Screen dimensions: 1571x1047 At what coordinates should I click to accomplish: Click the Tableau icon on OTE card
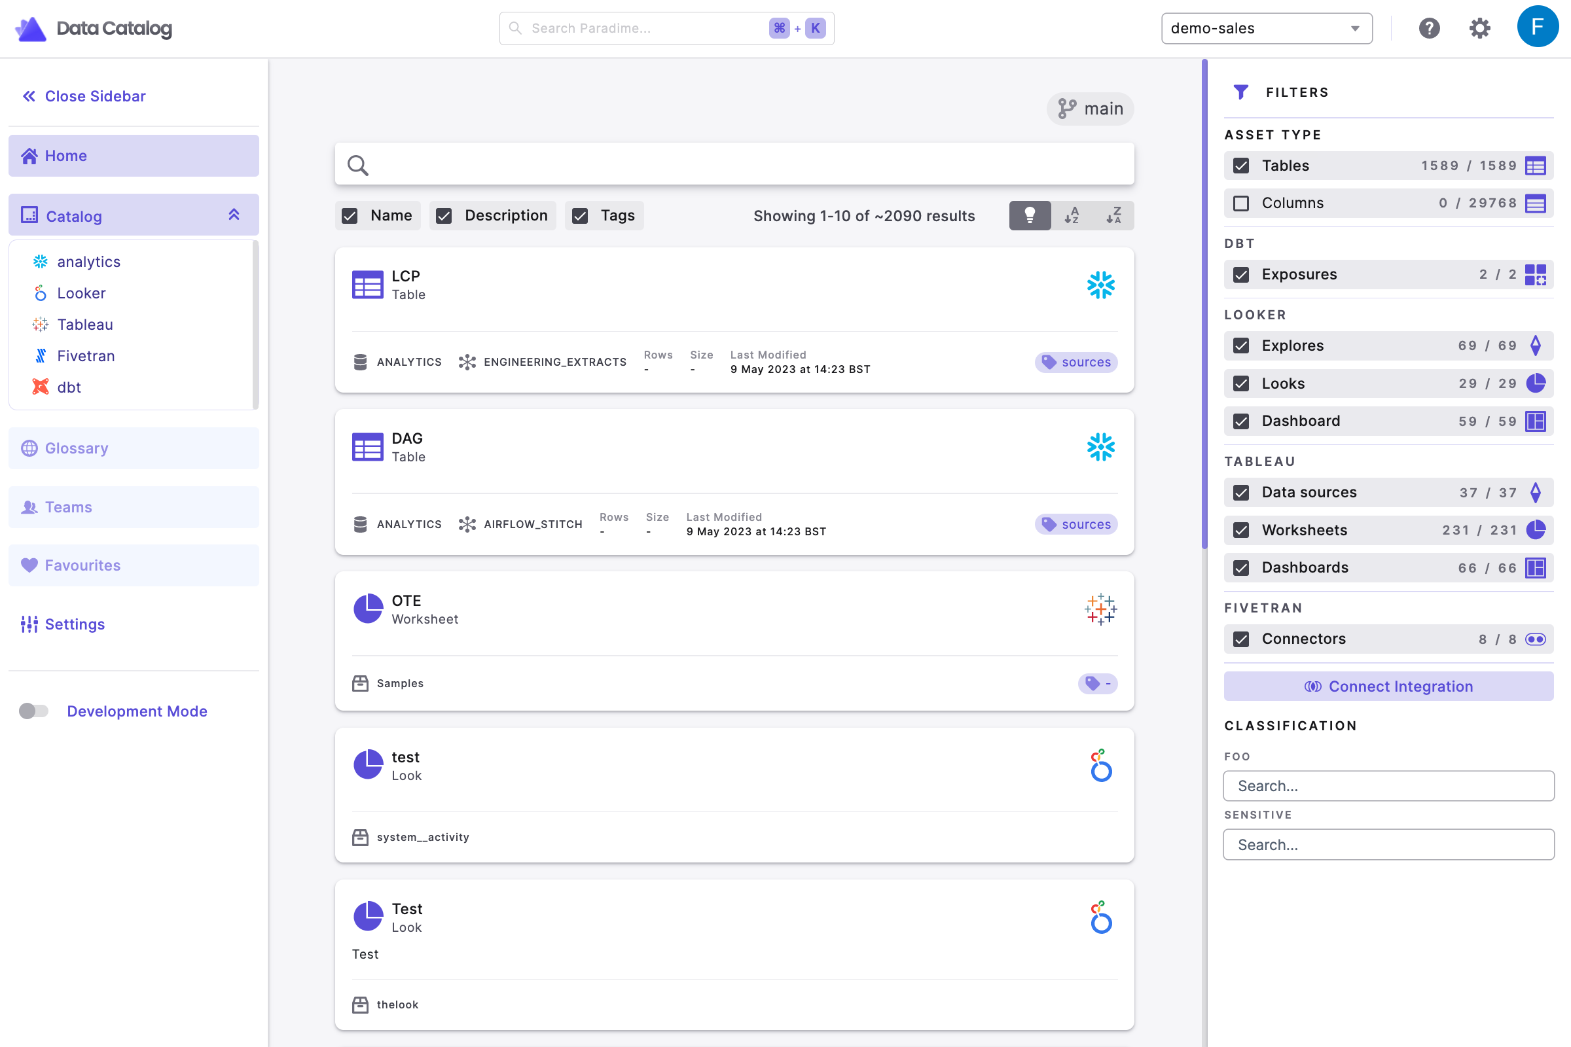coord(1101,610)
